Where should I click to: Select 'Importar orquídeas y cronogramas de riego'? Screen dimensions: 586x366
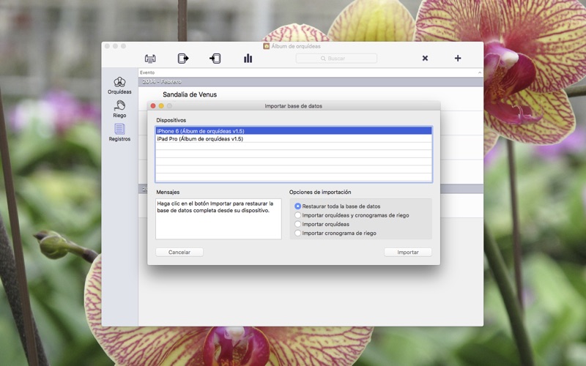pos(298,215)
